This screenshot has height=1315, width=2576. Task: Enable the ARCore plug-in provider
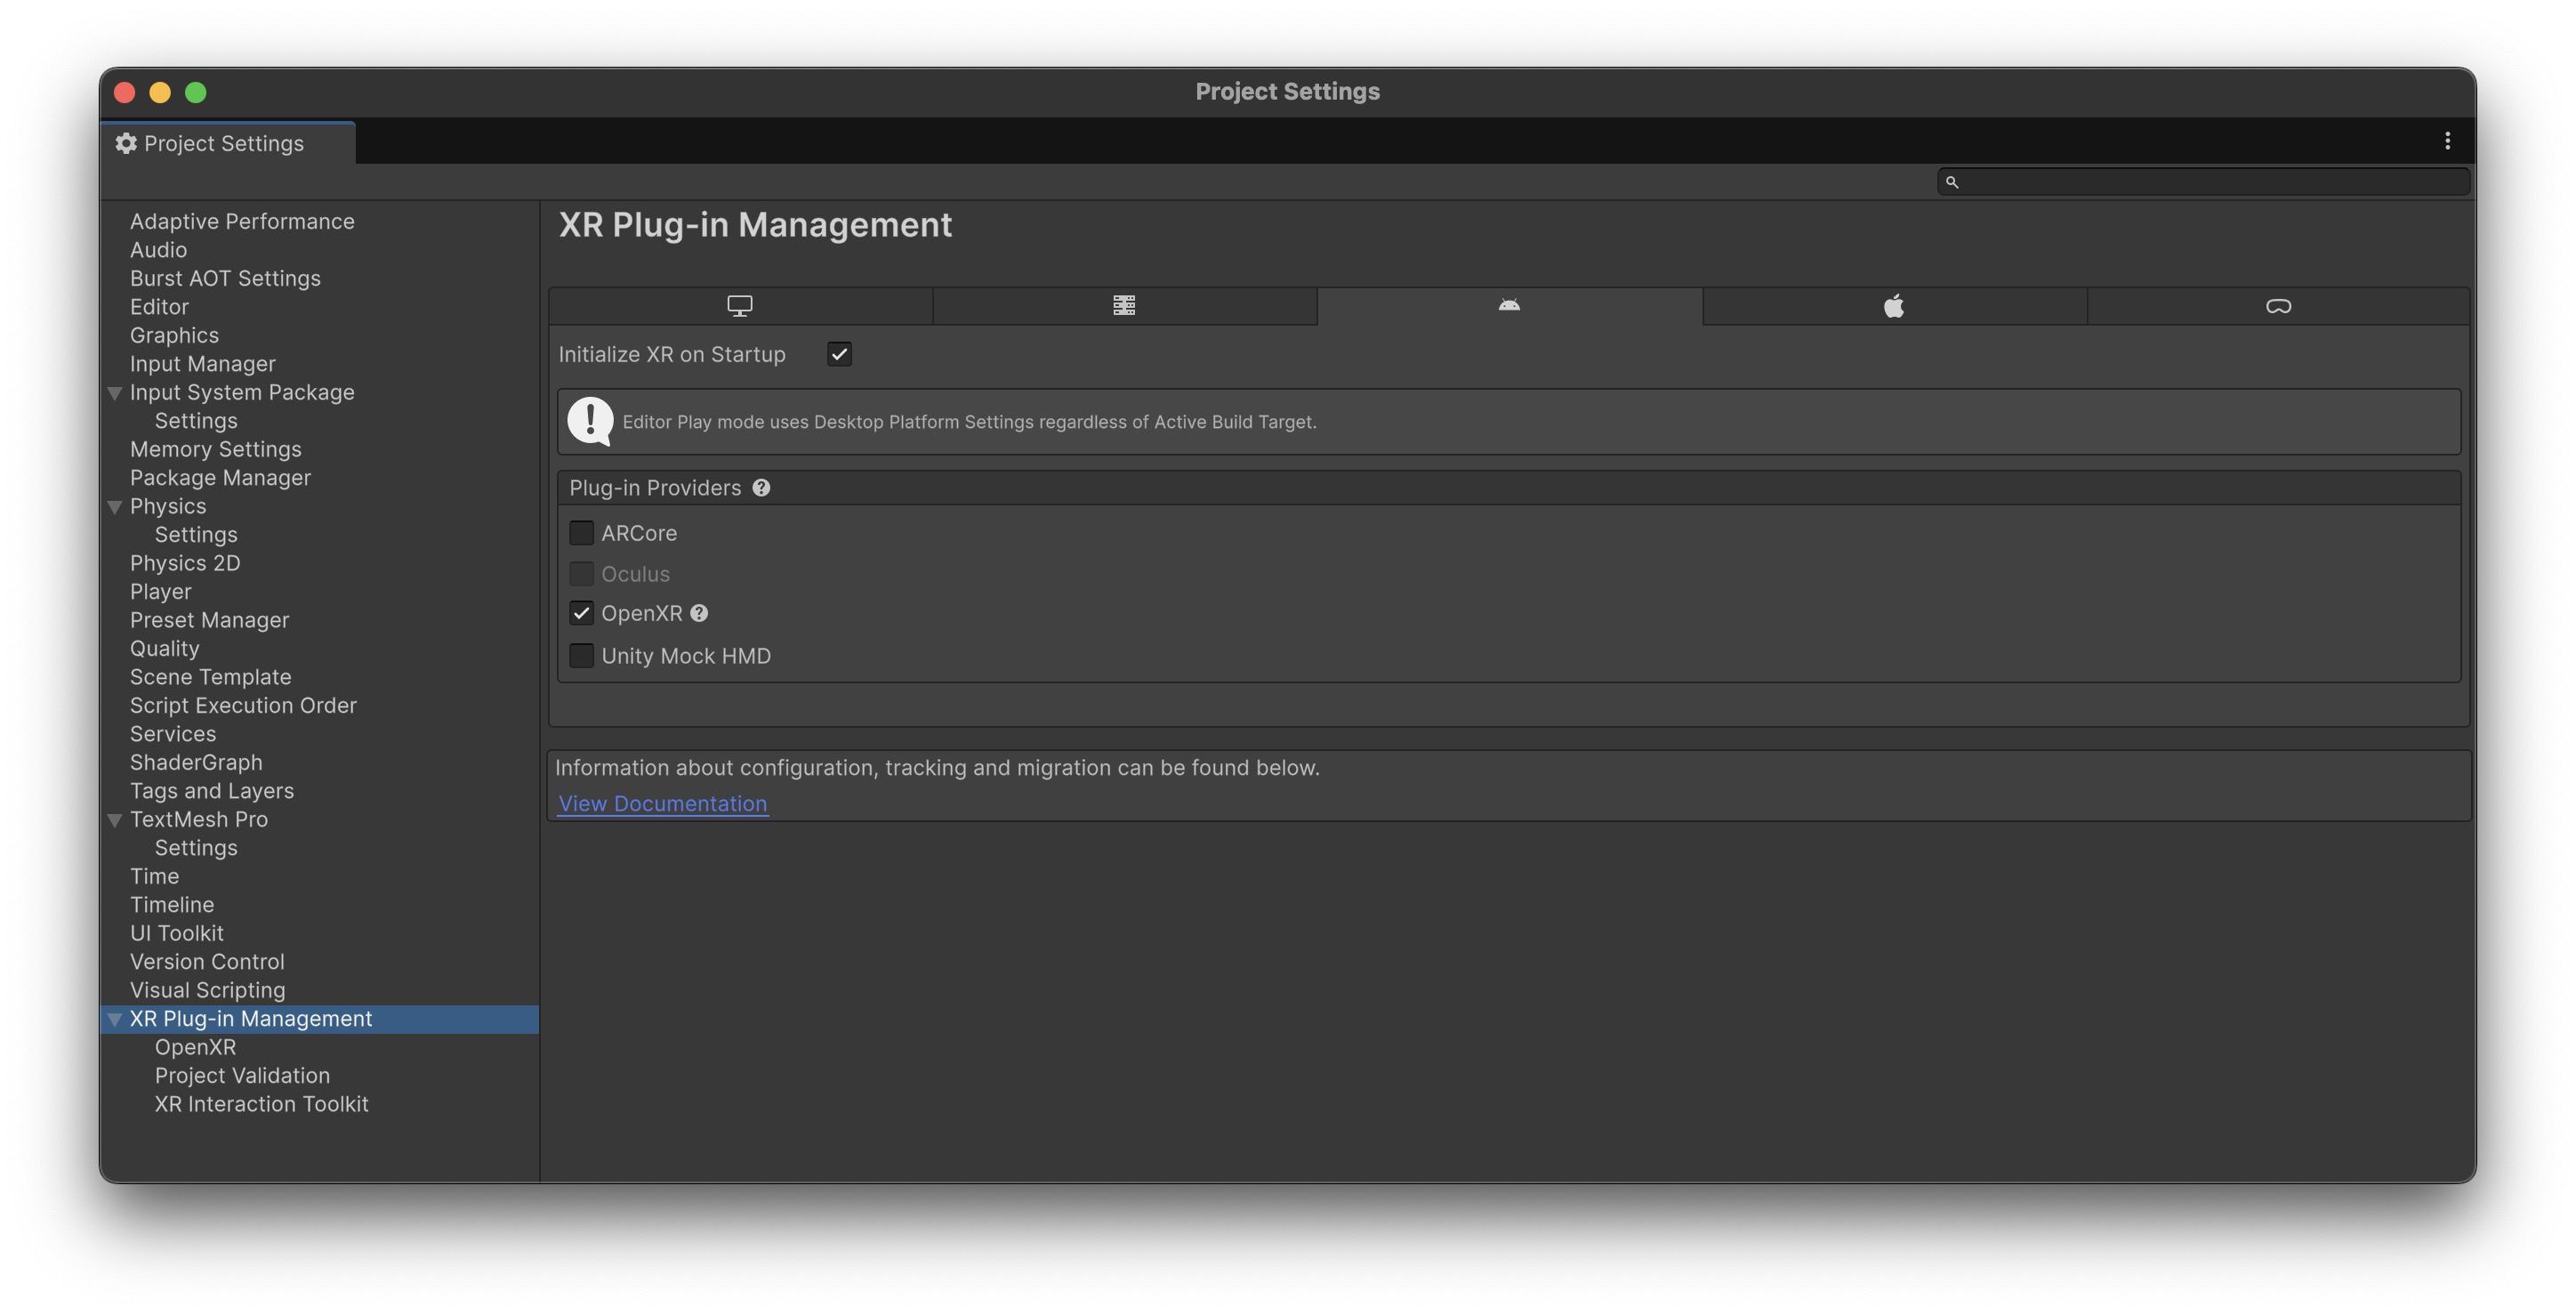[x=581, y=533]
